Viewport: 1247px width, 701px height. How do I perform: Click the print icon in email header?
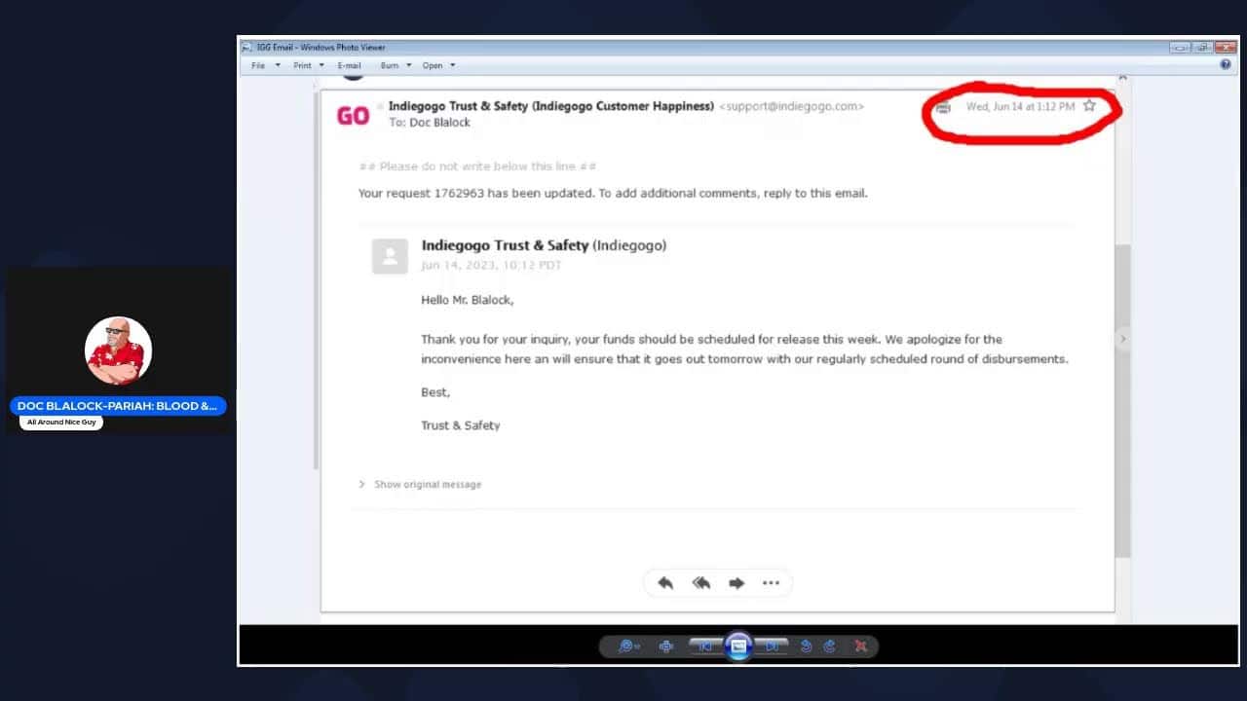942,107
